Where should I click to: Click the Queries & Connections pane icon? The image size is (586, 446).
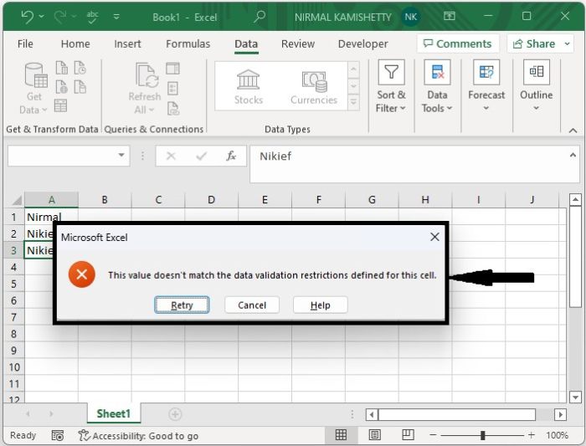(x=172, y=69)
